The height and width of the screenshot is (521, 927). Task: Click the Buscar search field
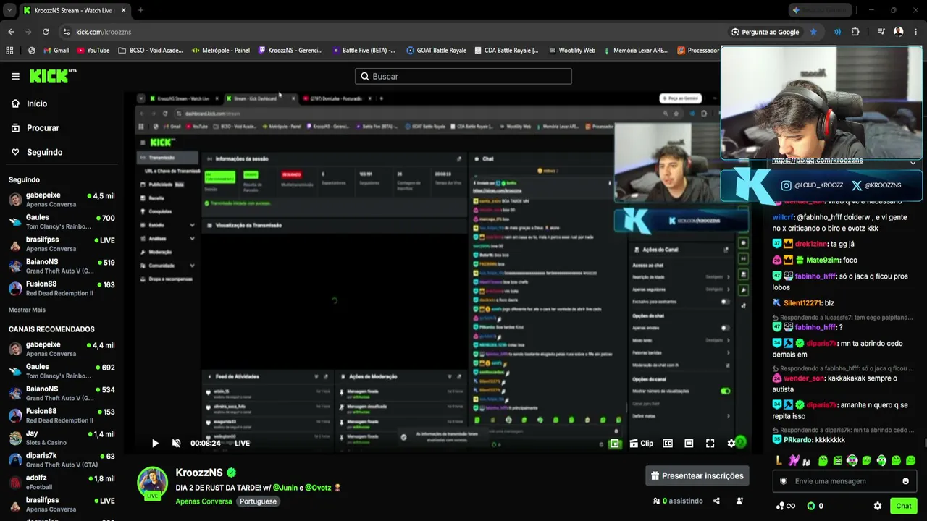(463, 76)
